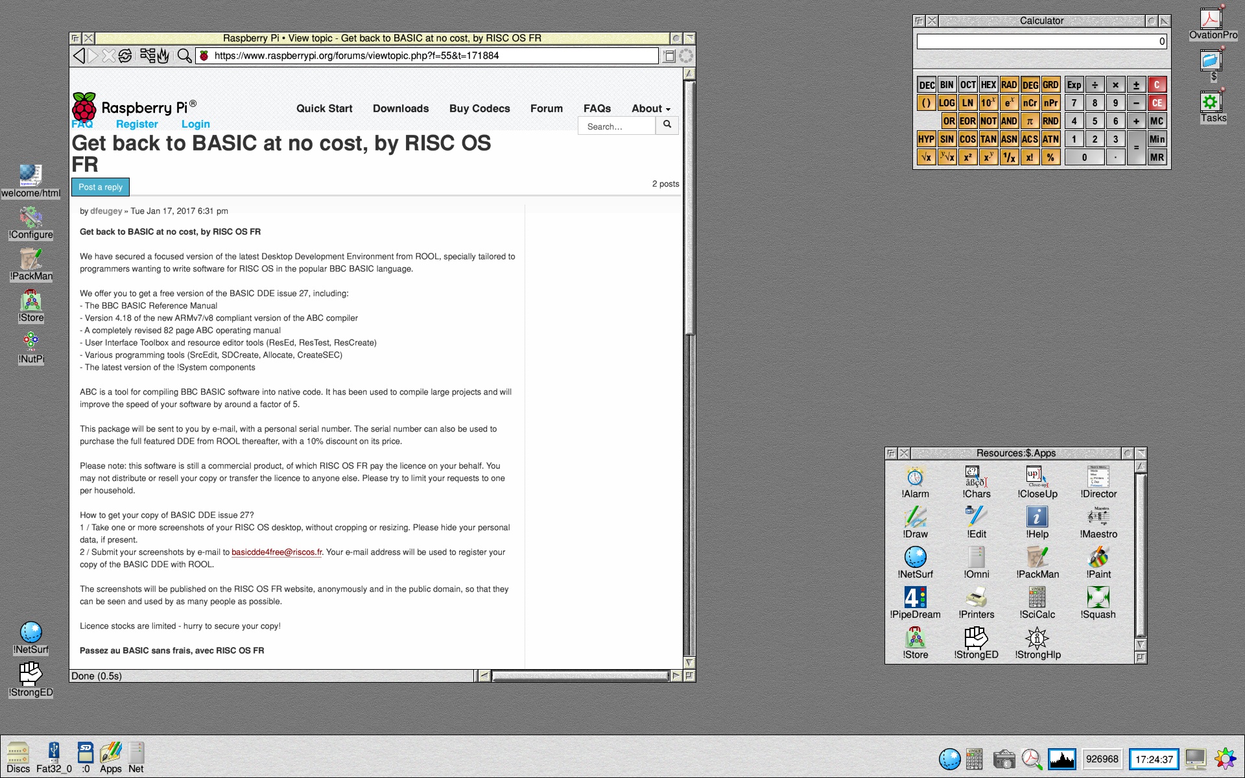Open !Printers in the Apps window
Viewport: 1245px width, 778px height.
coord(976,603)
